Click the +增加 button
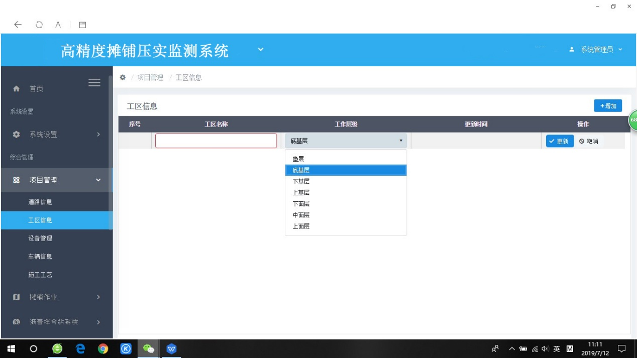Image resolution: width=637 pixels, height=358 pixels. tap(608, 106)
